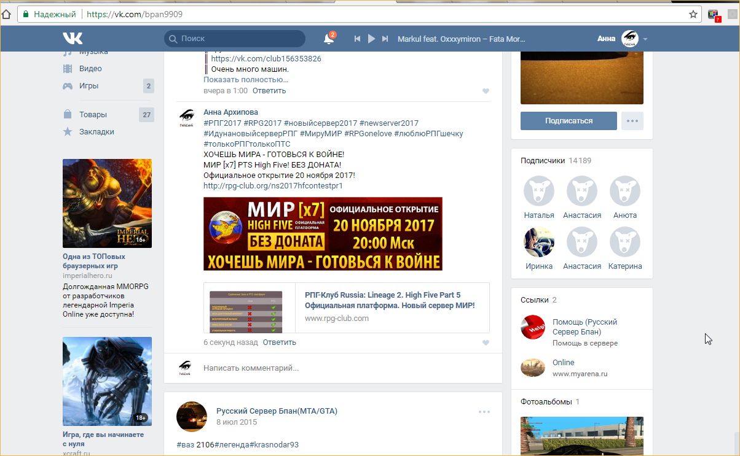The height and width of the screenshot is (456, 740).
Task: Open Видео in left sidebar
Action: click(x=90, y=69)
